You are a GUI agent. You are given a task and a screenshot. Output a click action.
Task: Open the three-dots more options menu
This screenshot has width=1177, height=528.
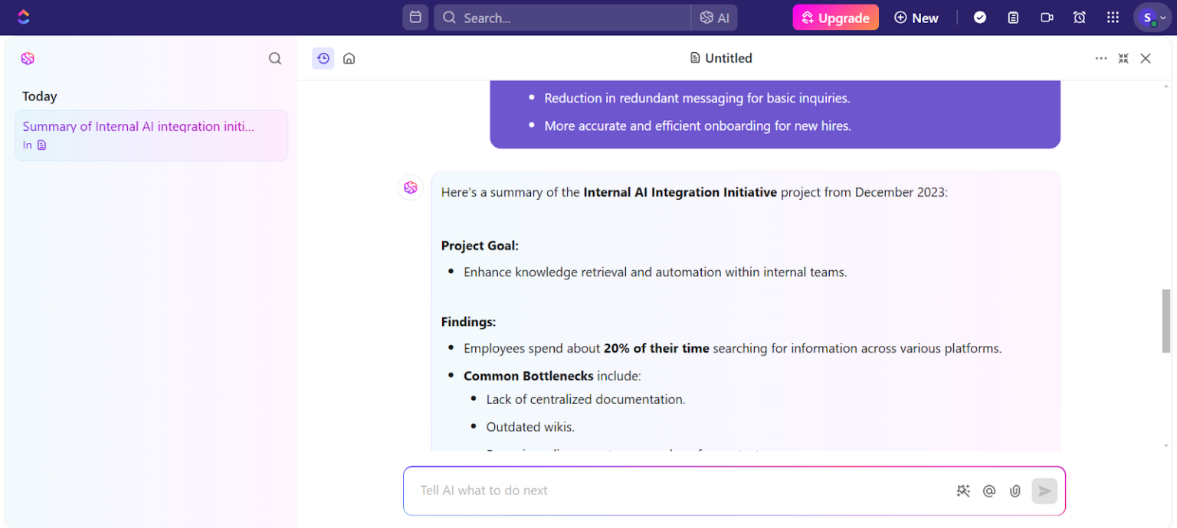point(1101,58)
